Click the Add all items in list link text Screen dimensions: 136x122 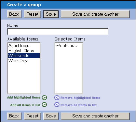(x=25, y=105)
